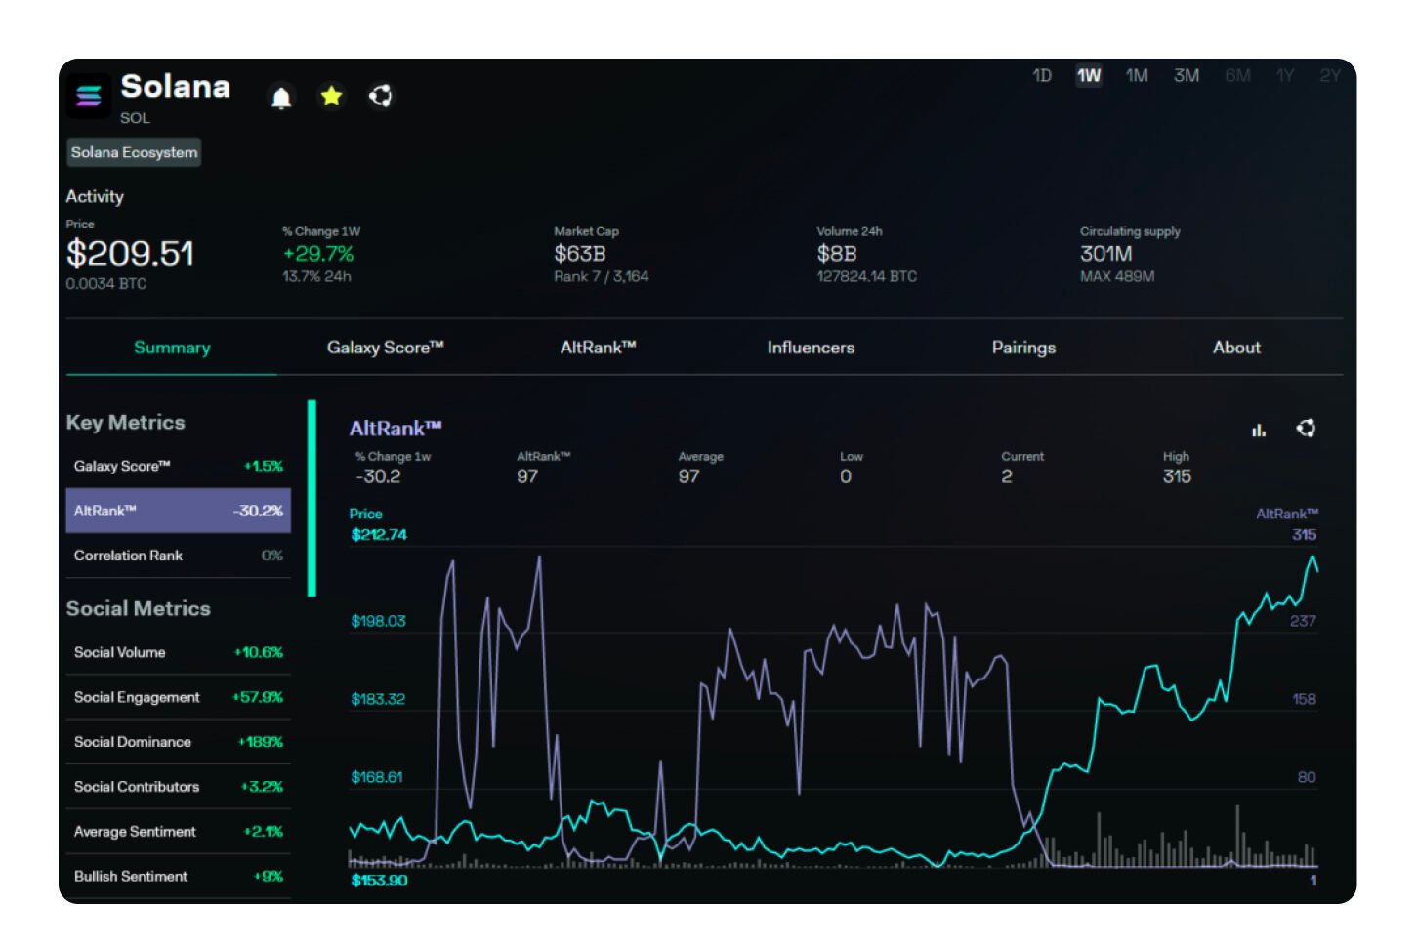
Task: Select the Social Dominance metric
Action: coord(179,742)
